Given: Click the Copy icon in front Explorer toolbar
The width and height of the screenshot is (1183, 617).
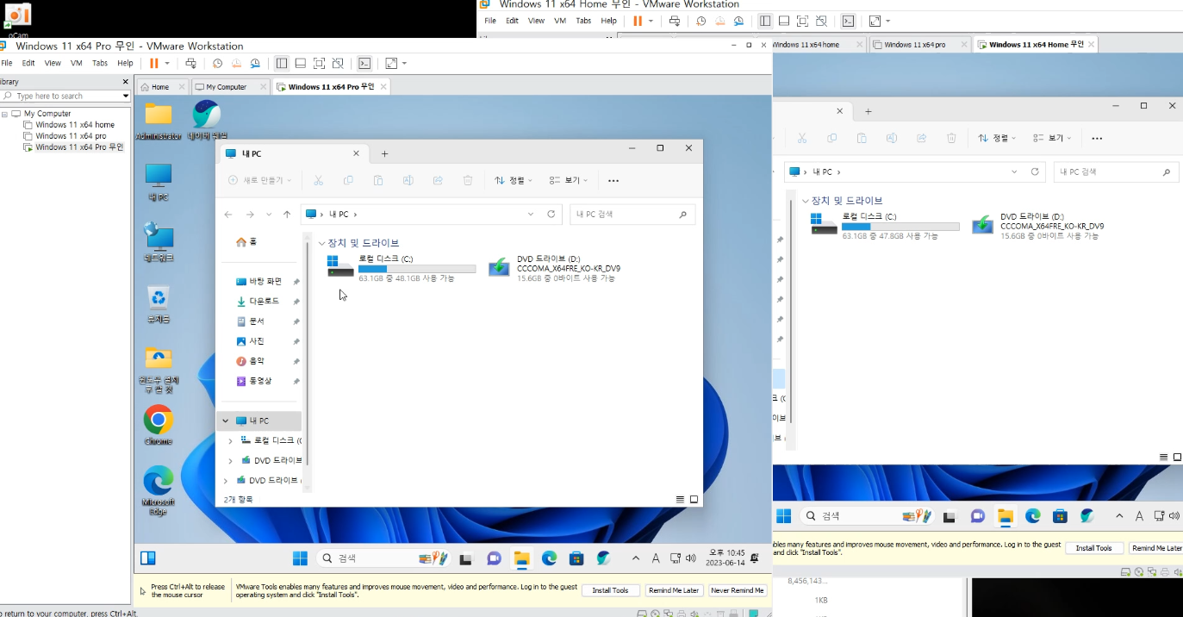Looking at the screenshot, I should click(x=348, y=180).
